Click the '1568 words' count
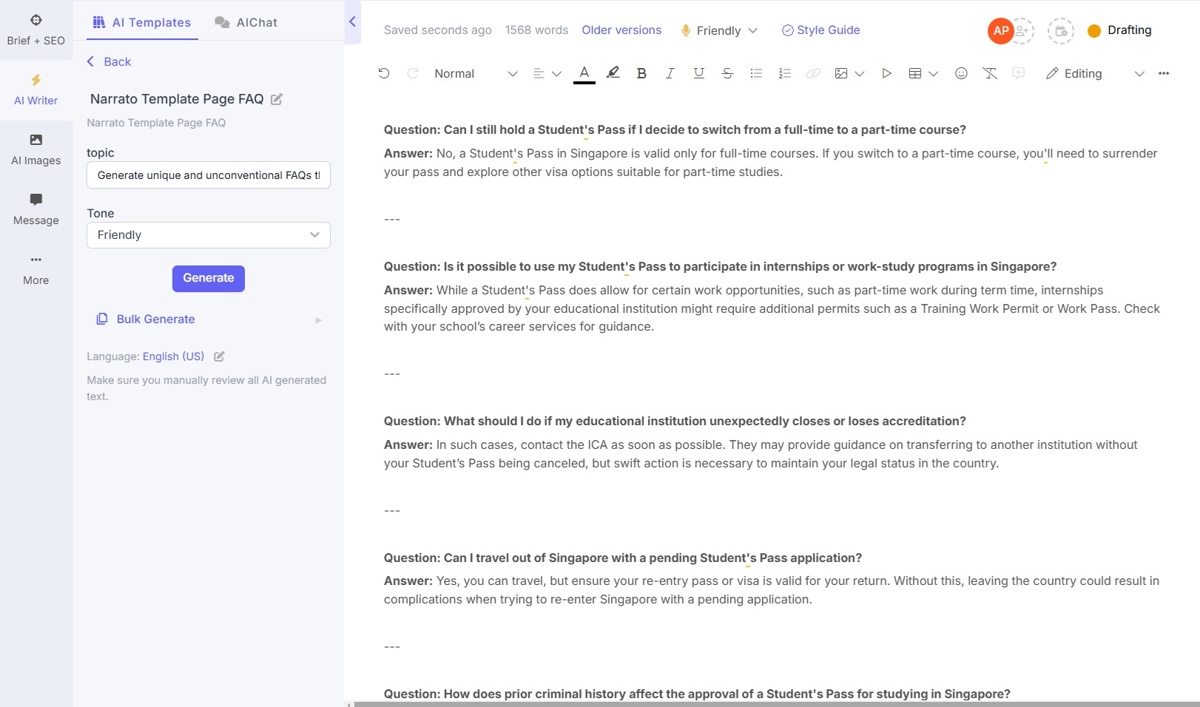This screenshot has height=707, width=1200. coord(536,30)
